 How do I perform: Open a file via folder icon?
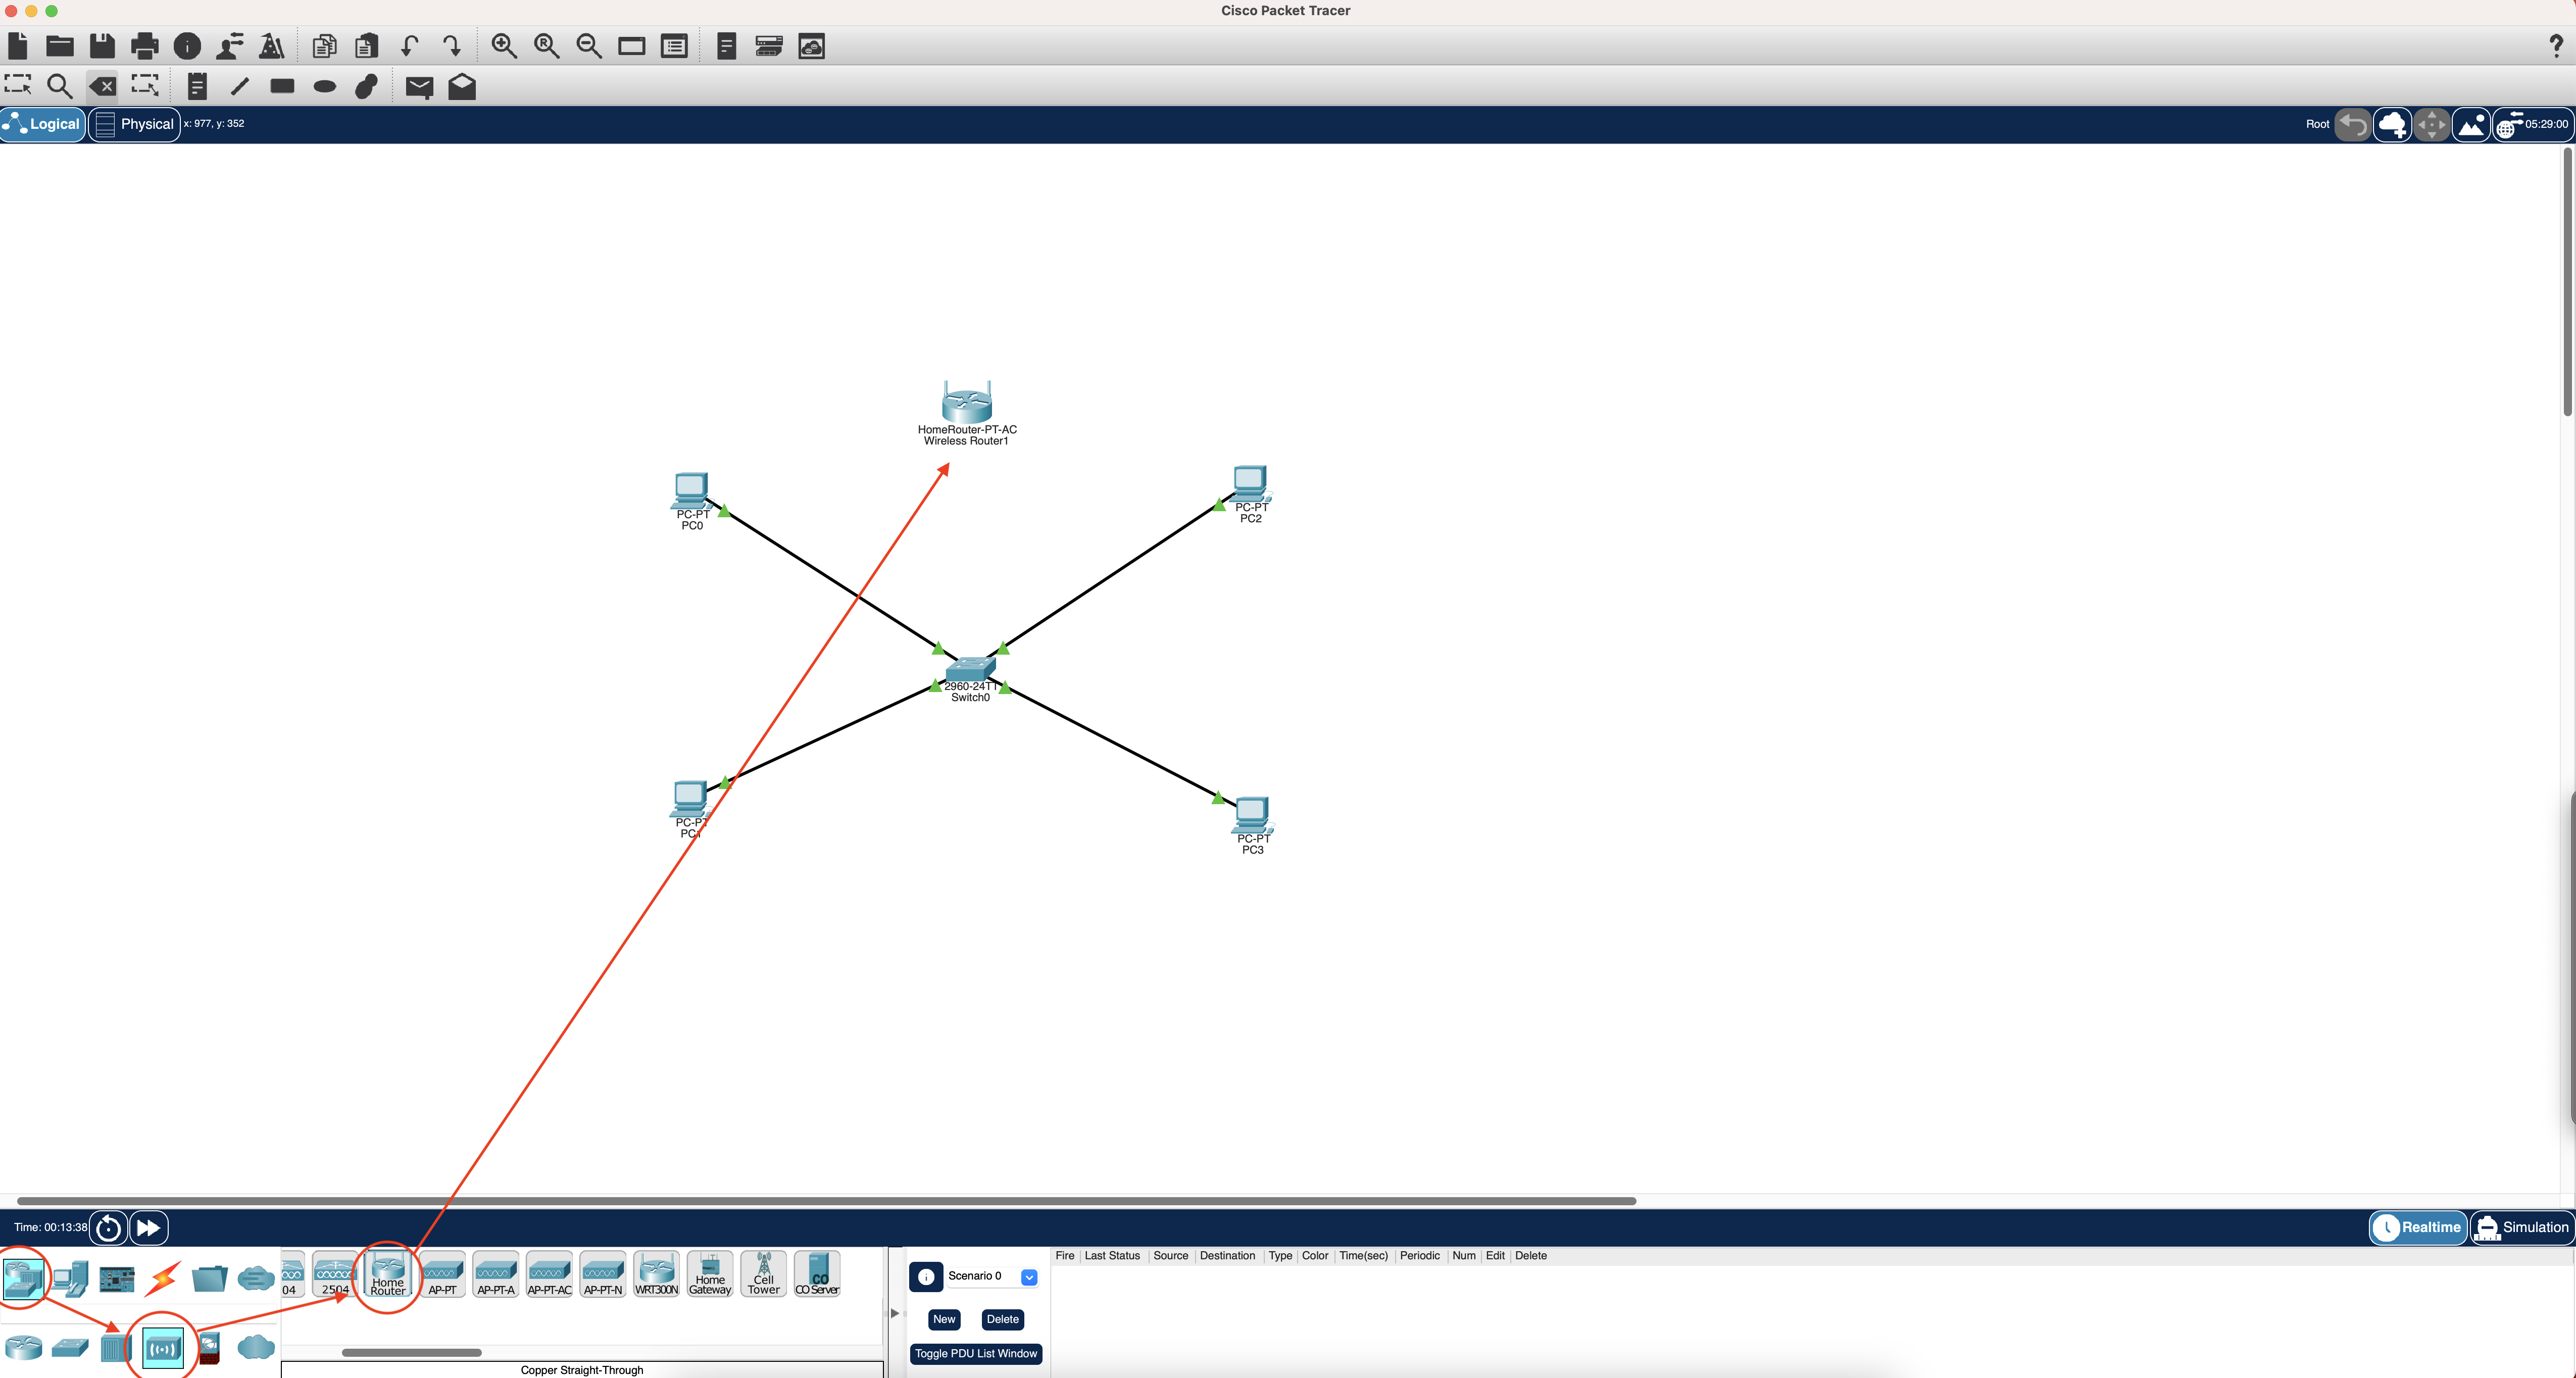click(x=60, y=46)
